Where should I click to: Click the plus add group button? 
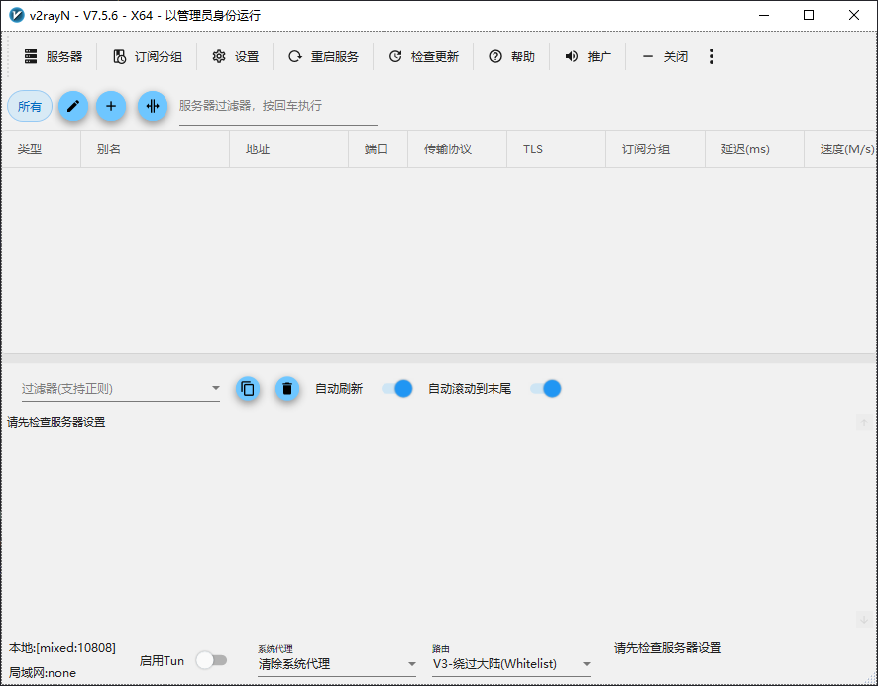point(111,106)
